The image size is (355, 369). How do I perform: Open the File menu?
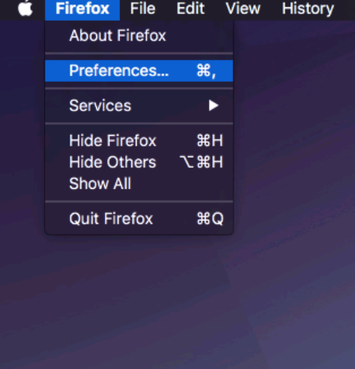tap(143, 9)
